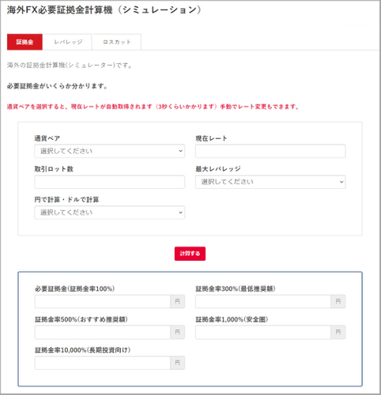Focus the 取引ロット数 input field
The height and width of the screenshot is (395, 381).
tap(110, 182)
